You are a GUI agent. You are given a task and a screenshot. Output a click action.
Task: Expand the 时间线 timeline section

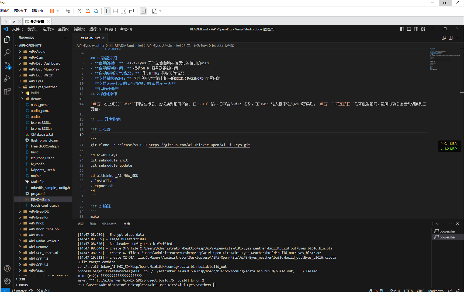[x=23, y=285]
